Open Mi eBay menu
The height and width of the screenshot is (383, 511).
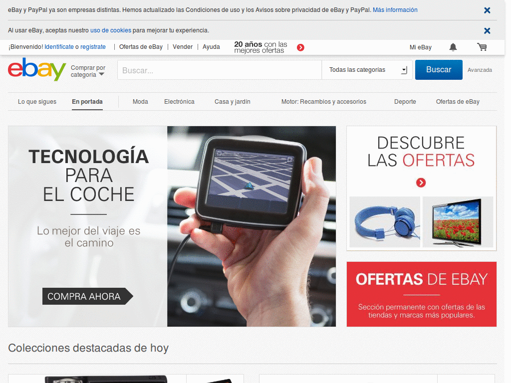(420, 47)
